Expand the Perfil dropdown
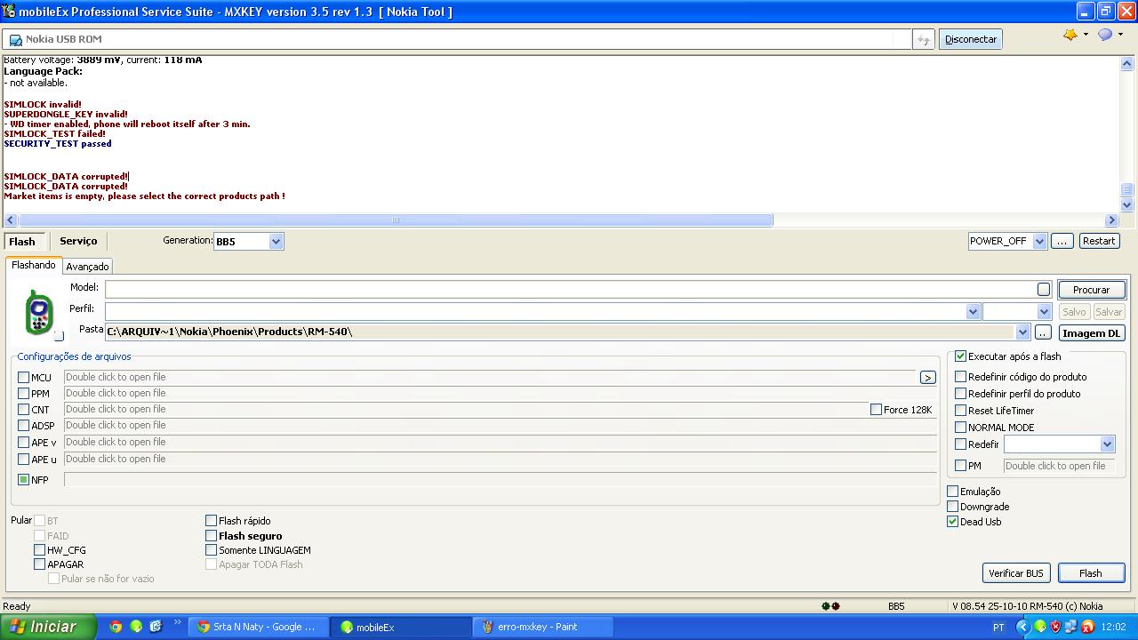 click(x=972, y=312)
